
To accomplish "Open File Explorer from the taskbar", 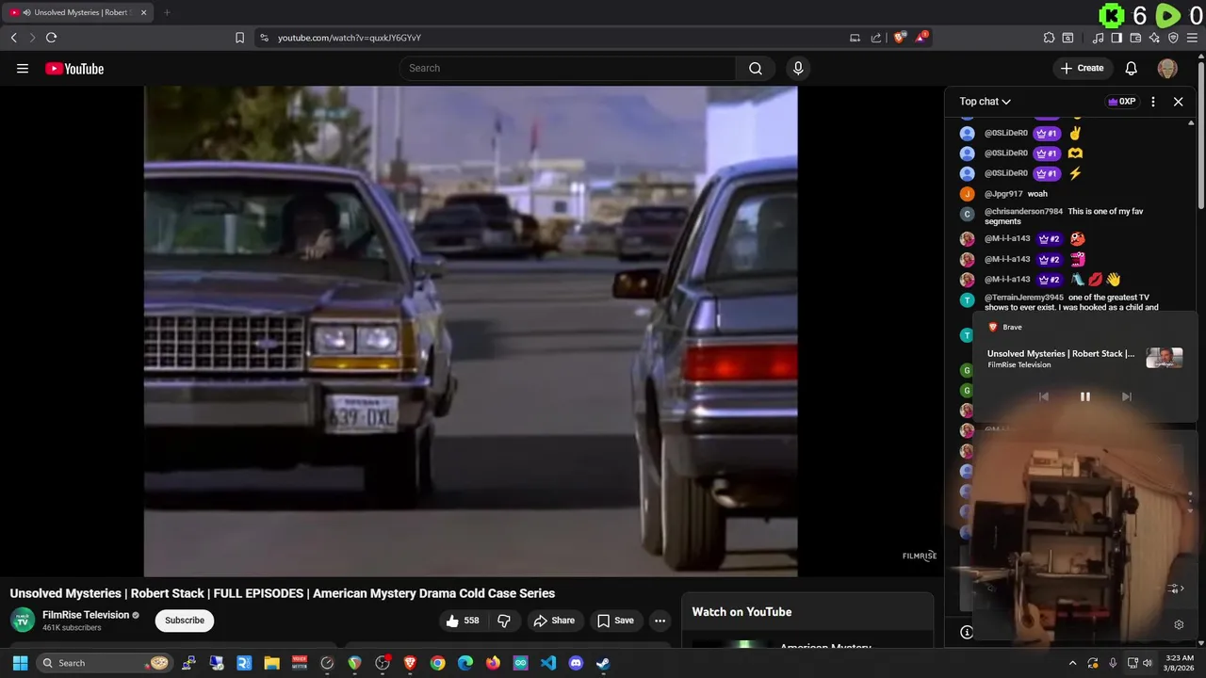I will click(271, 663).
